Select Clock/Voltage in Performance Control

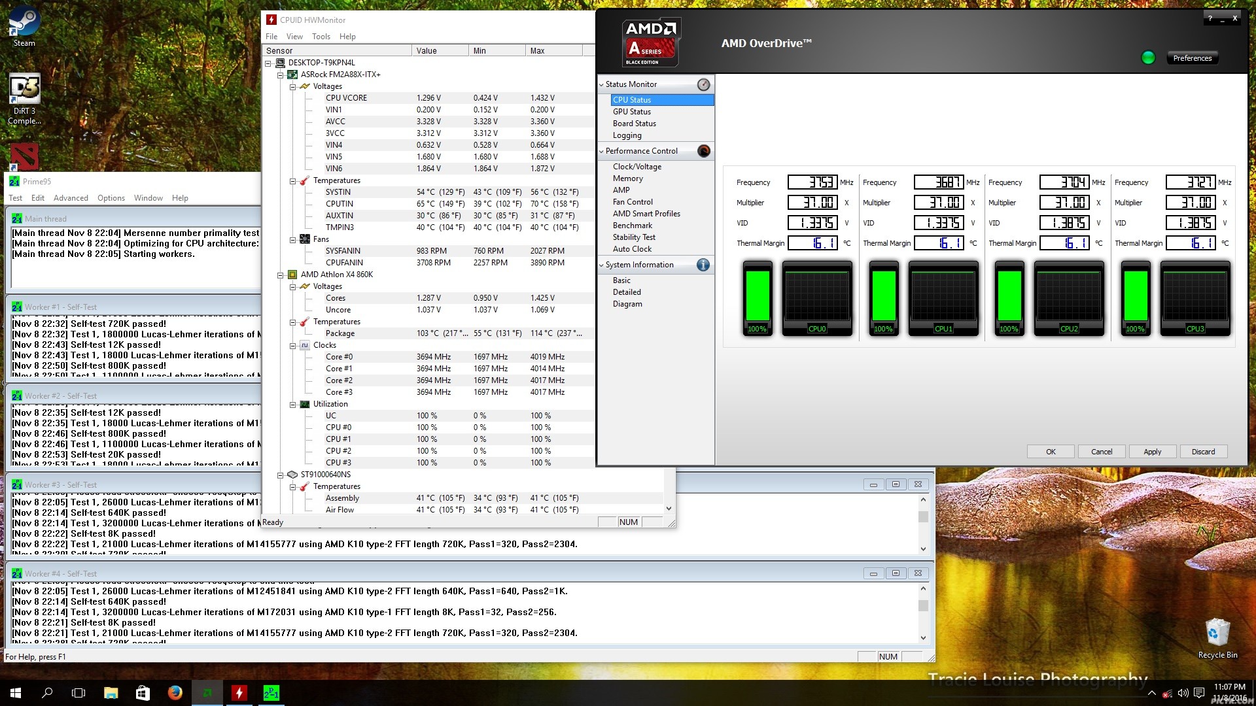pyautogui.click(x=637, y=167)
